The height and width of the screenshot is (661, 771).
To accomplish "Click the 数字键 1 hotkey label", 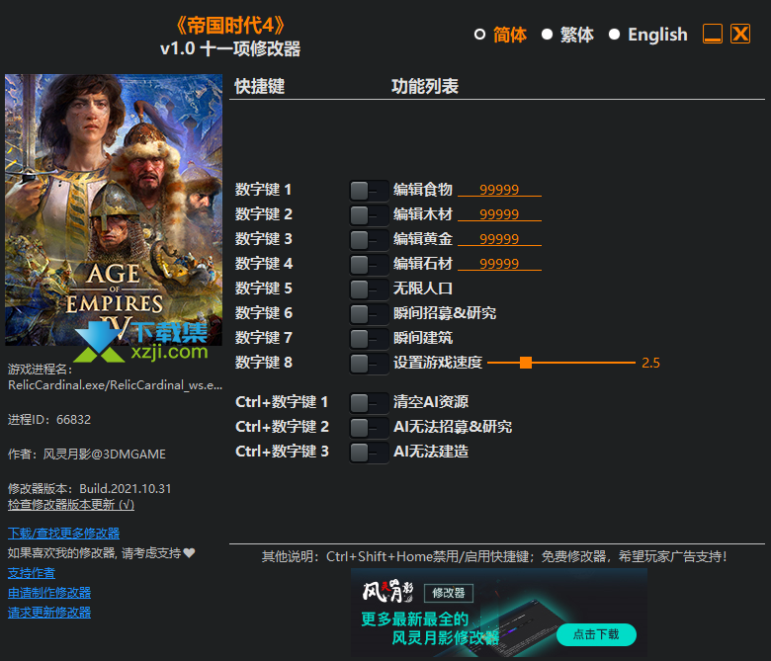I will click(264, 189).
